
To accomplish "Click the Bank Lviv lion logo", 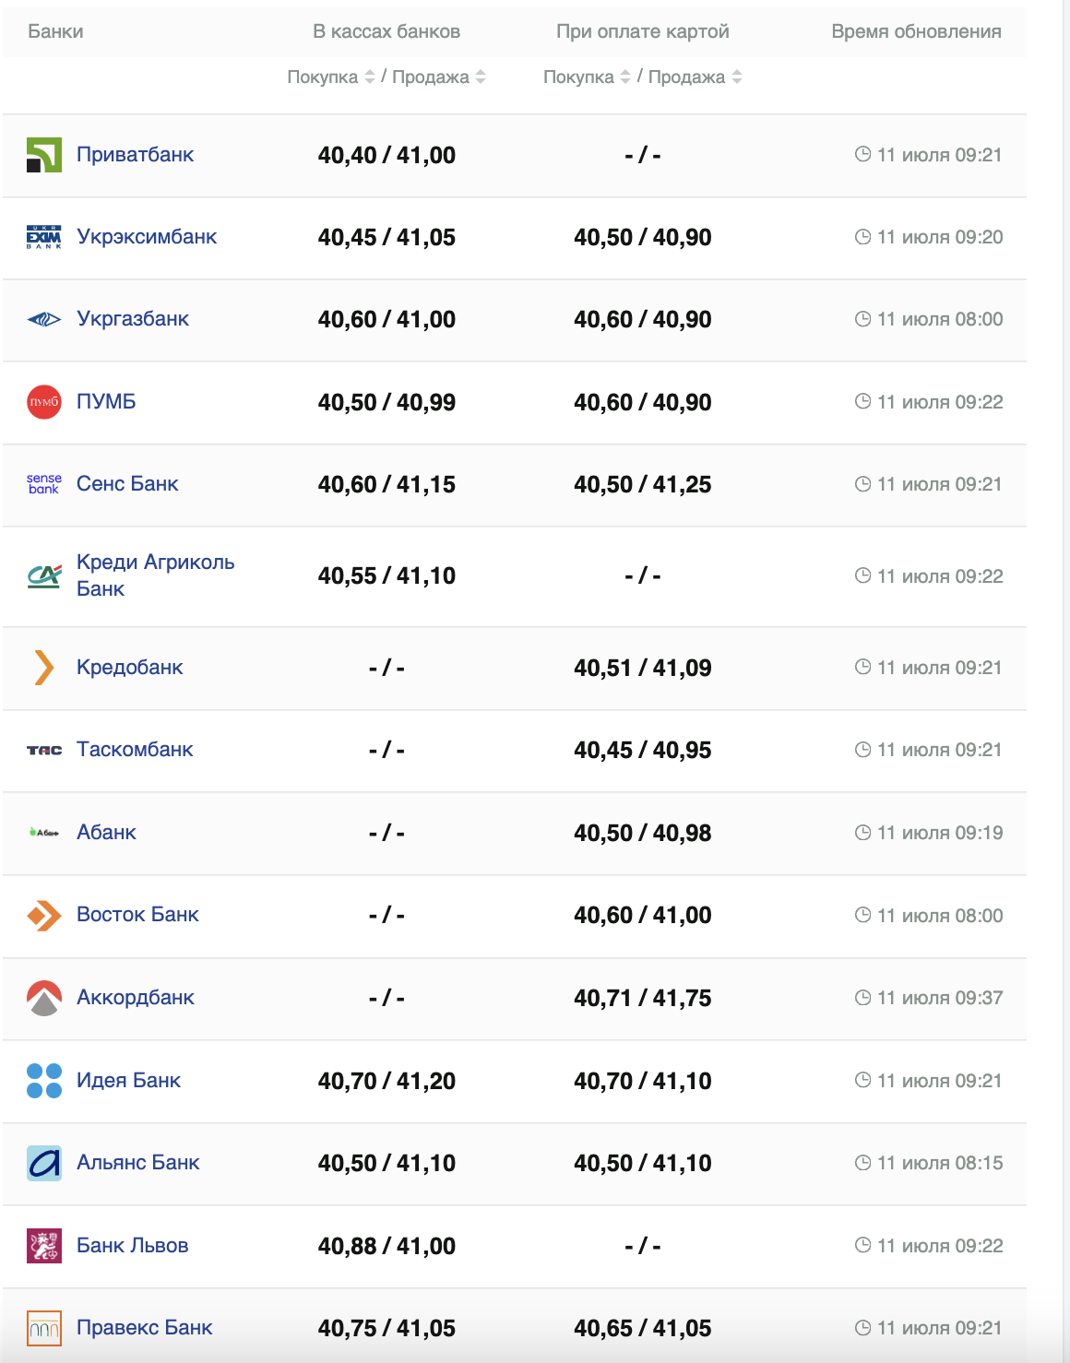I will click(x=44, y=1246).
